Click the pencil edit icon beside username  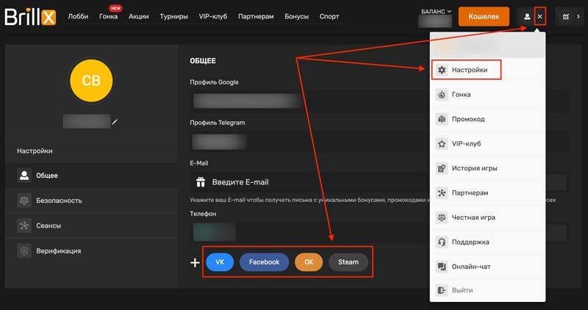coord(115,121)
